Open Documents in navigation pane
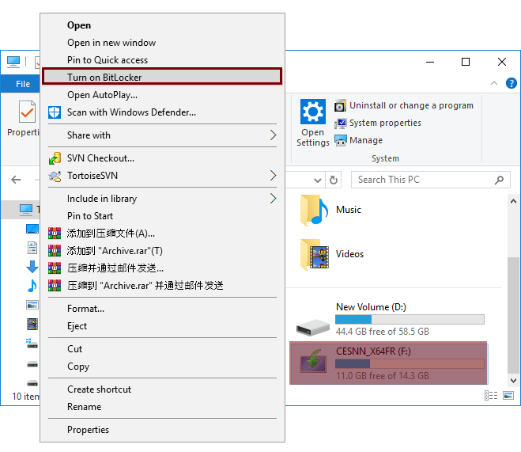 (x=32, y=248)
